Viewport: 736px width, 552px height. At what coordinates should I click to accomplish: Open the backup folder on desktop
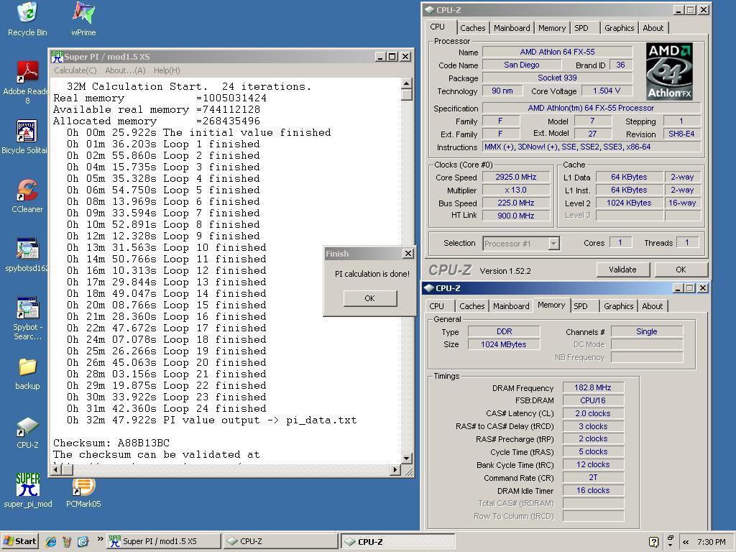(27, 373)
